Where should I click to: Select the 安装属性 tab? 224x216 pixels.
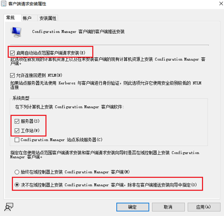[48, 18]
